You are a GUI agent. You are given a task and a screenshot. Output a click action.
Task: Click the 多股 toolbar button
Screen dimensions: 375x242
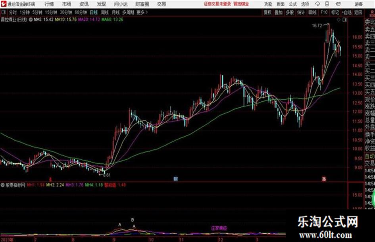[x=290, y=12]
